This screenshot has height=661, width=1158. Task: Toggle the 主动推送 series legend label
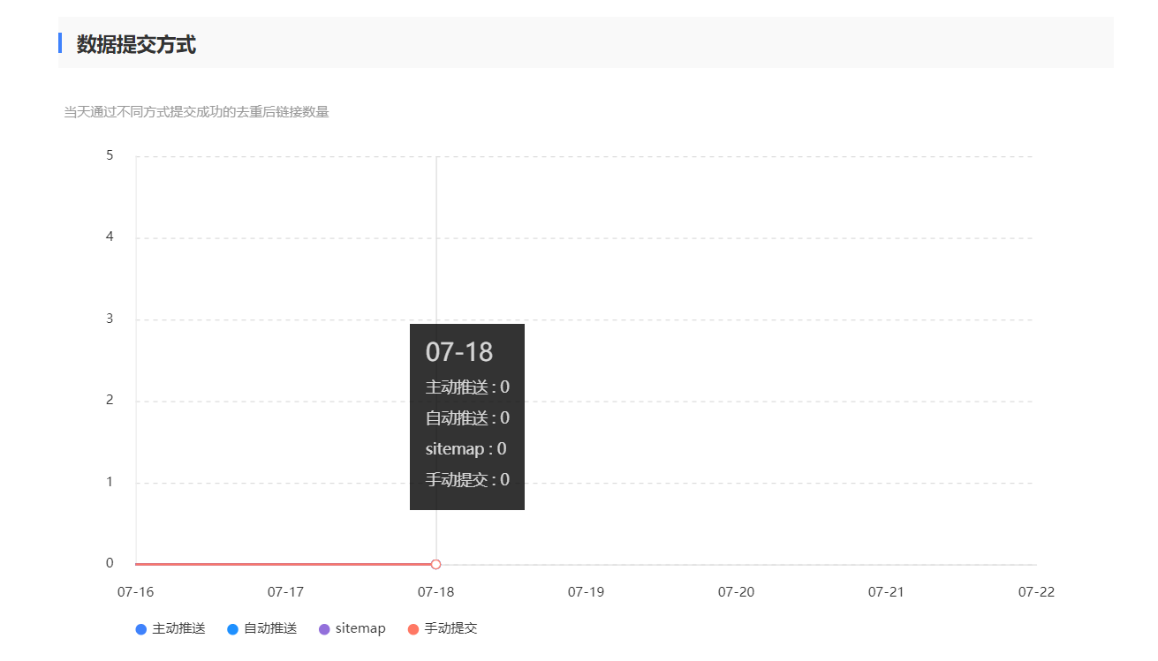click(x=178, y=629)
